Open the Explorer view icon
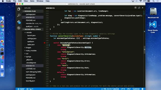Viewport: 161px width, 90px height. [x=19, y=9]
